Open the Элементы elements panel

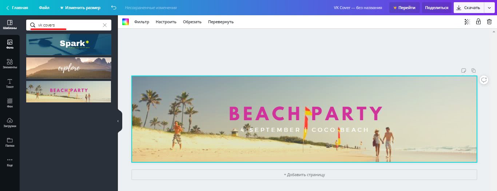10,64
